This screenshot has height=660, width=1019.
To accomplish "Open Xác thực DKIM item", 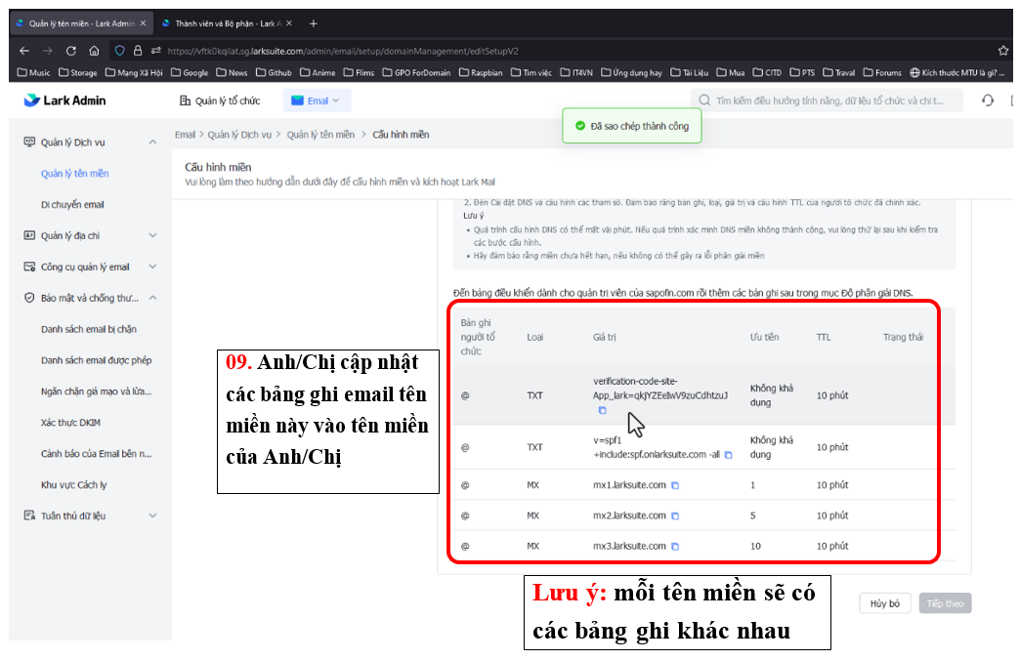I will point(70,423).
